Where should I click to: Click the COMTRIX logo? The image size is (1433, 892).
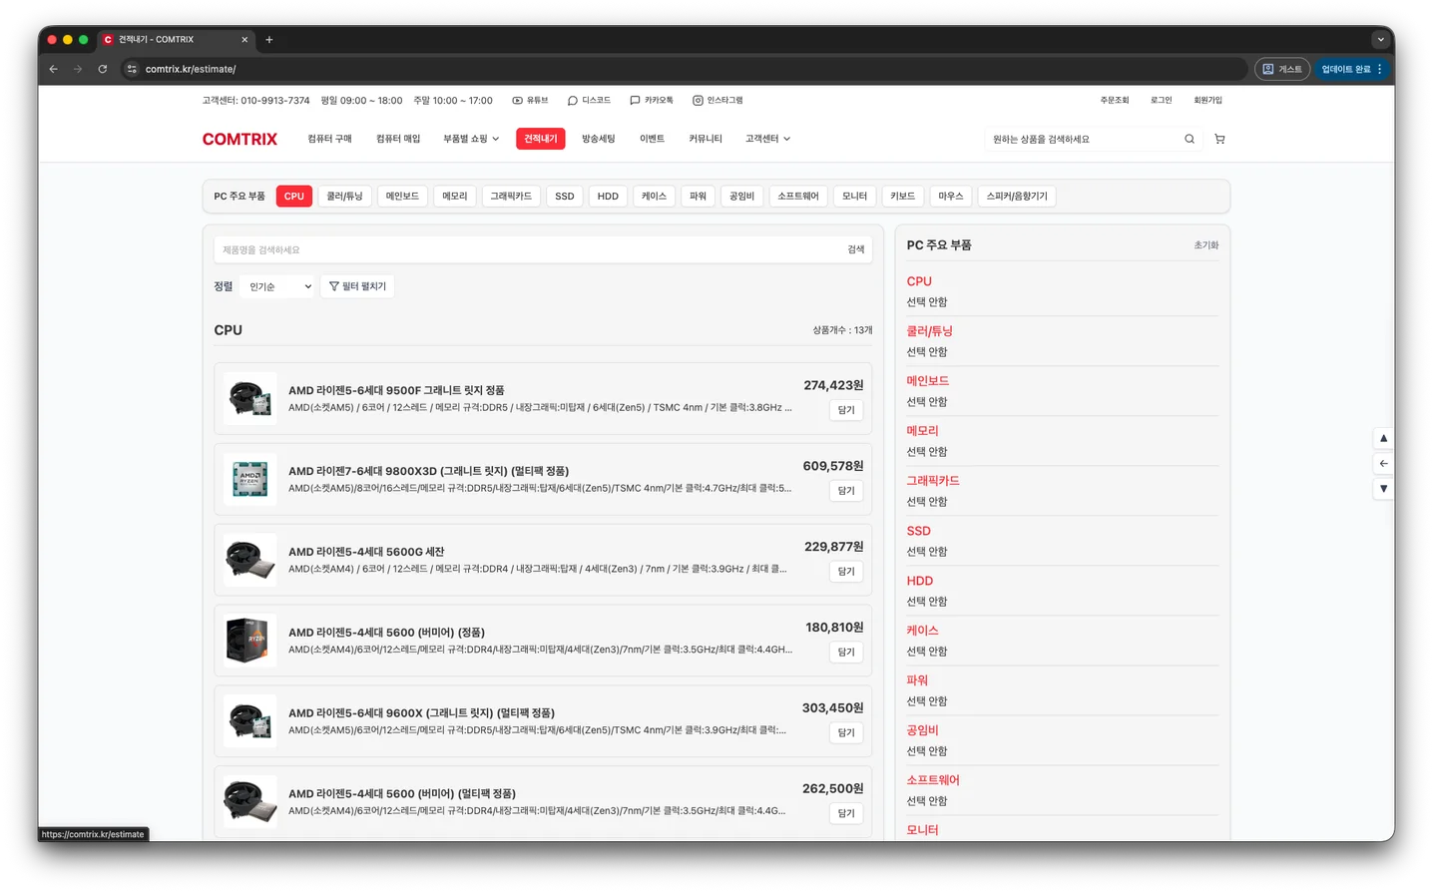pos(239,139)
